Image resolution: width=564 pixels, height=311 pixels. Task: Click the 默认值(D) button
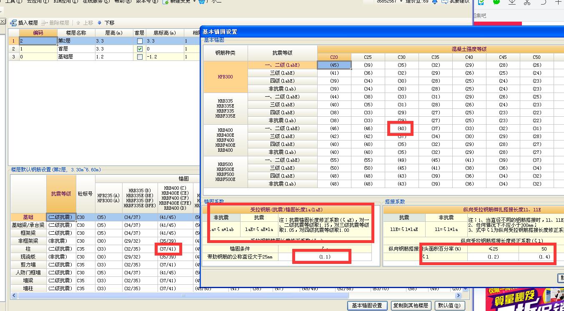point(450,306)
